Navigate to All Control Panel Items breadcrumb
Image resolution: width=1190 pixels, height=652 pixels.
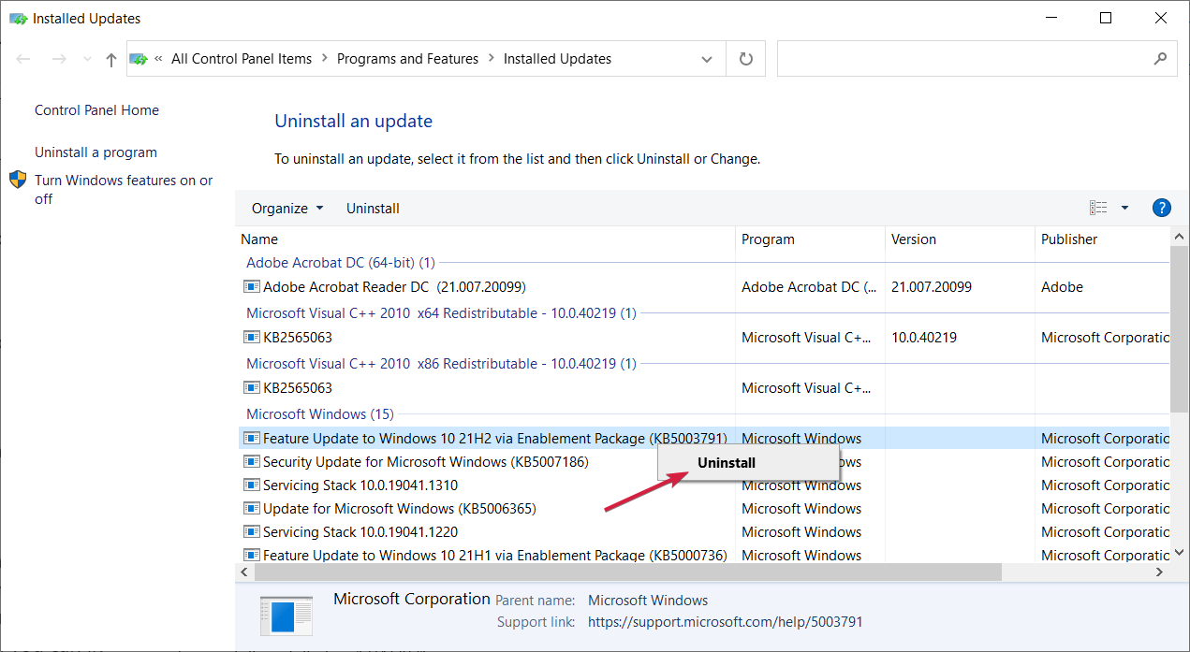point(242,58)
